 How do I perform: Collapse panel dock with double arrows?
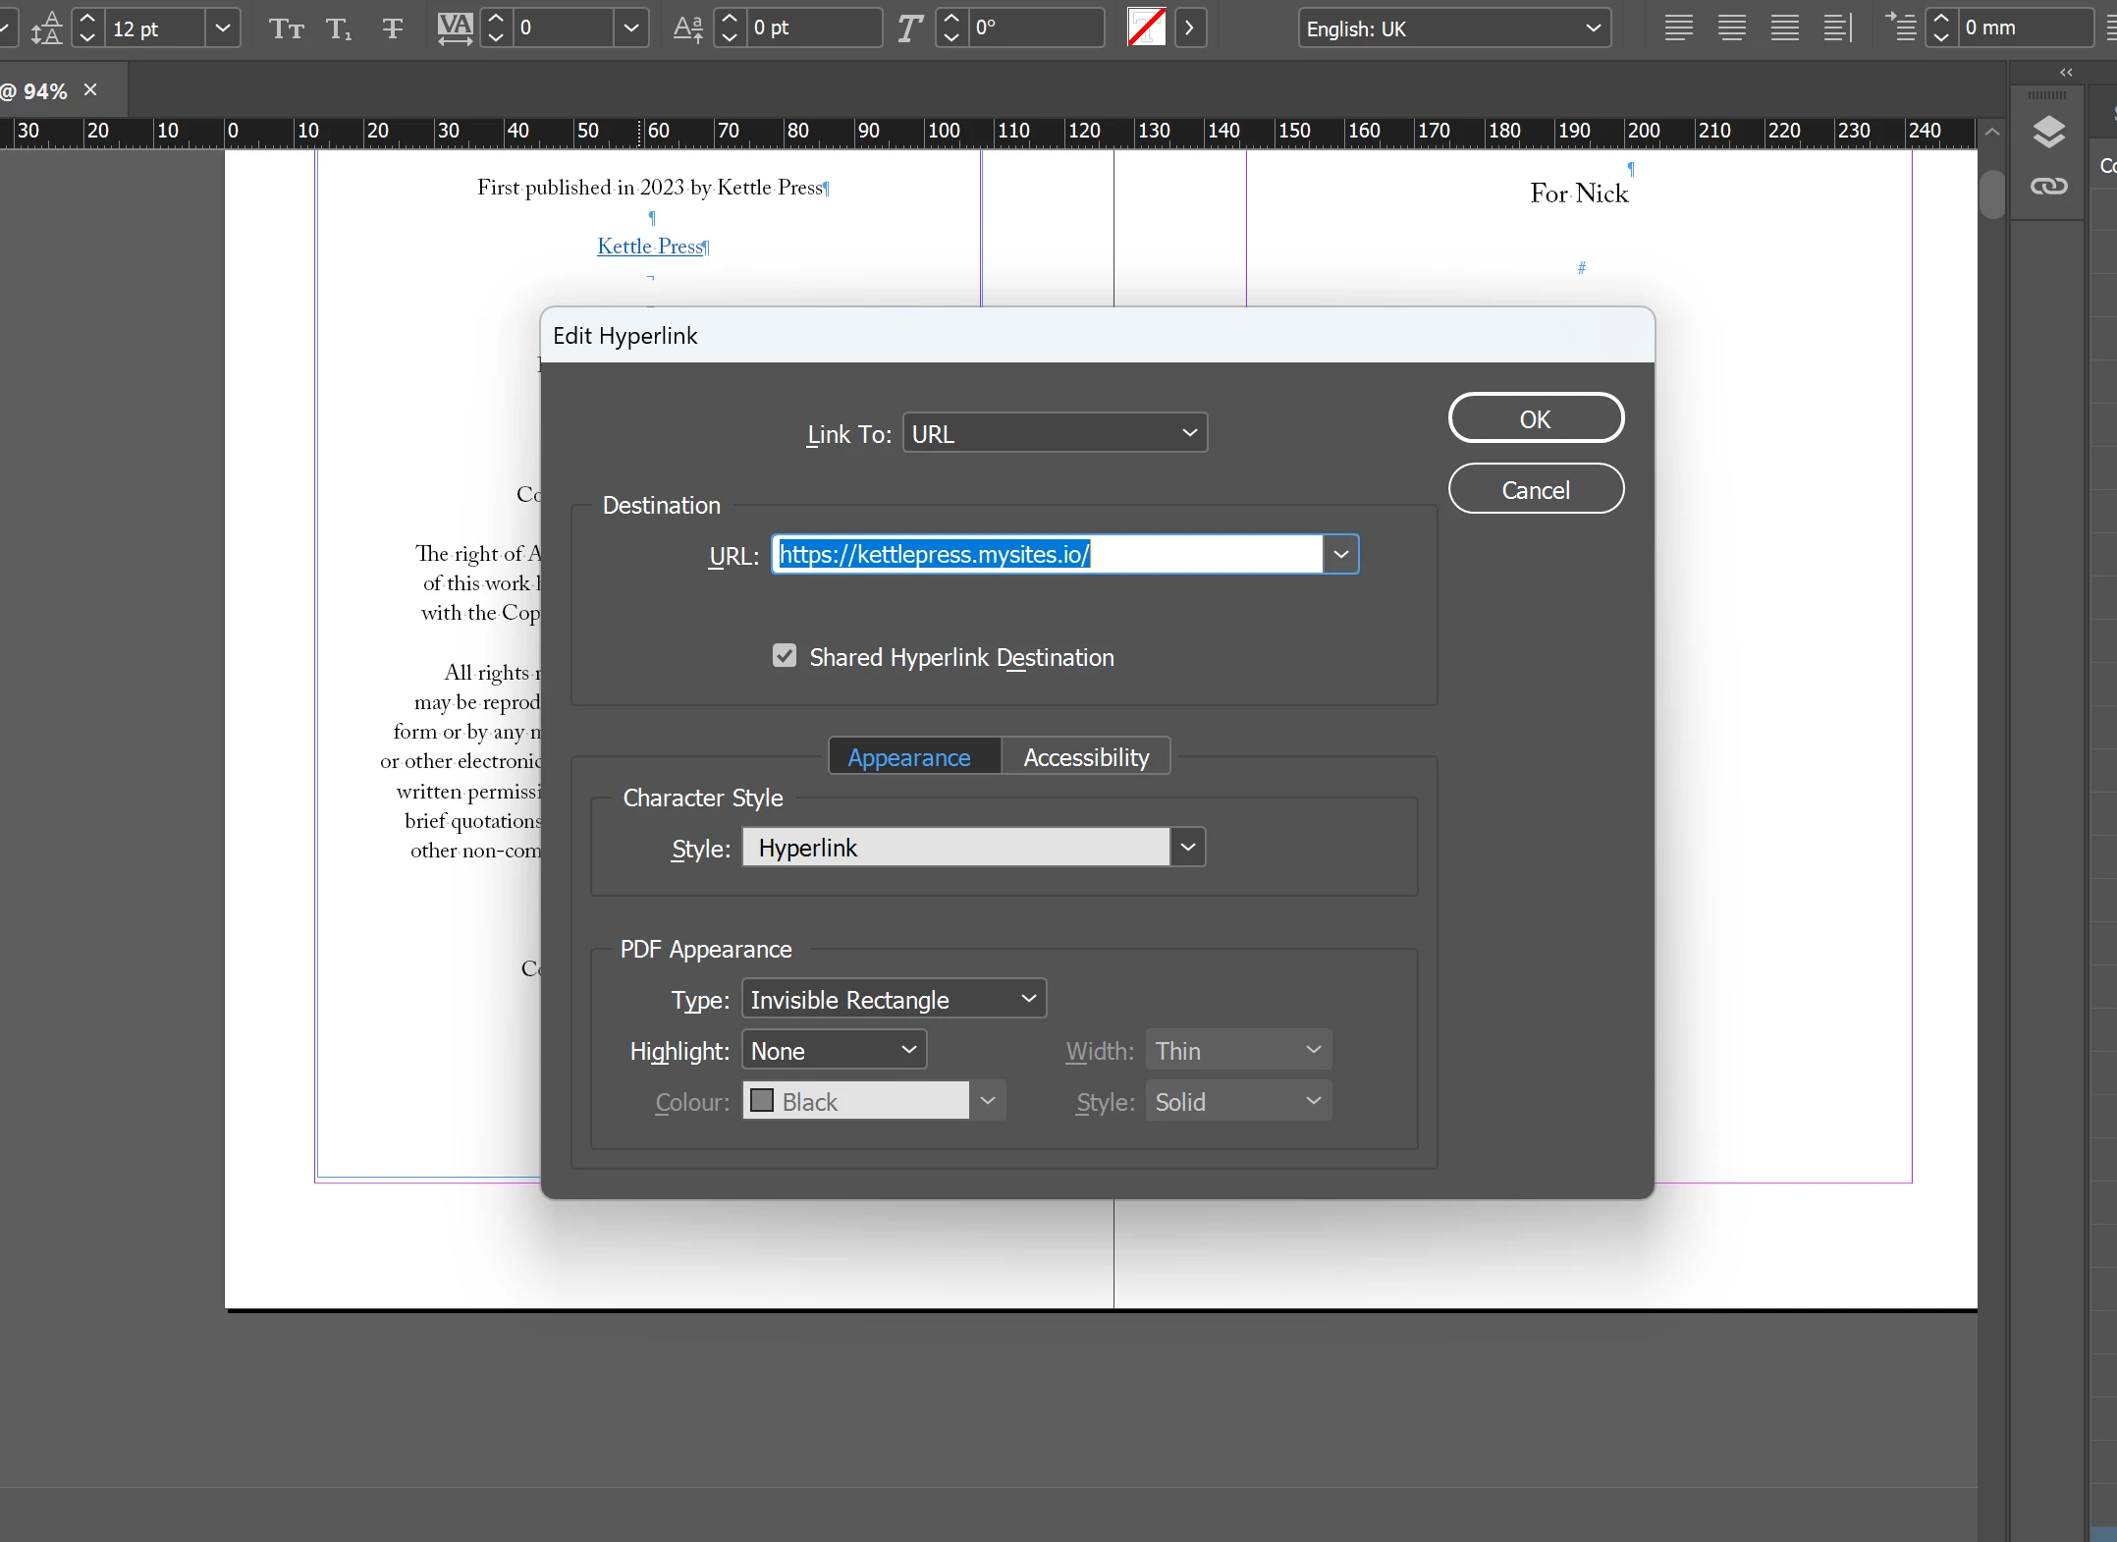pyautogui.click(x=2066, y=73)
